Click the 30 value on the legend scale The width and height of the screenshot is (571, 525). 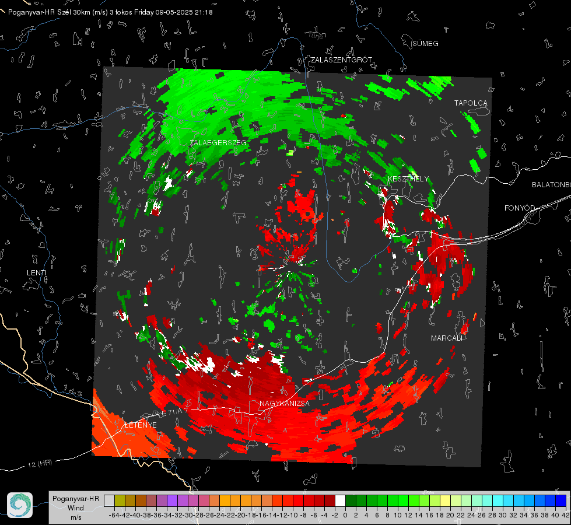(x=503, y=515)
